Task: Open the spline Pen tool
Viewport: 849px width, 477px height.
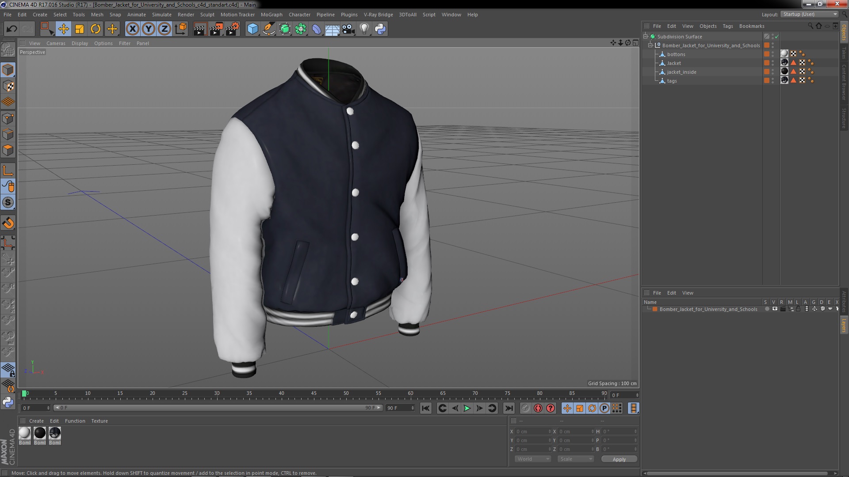Action: (268, 29)
